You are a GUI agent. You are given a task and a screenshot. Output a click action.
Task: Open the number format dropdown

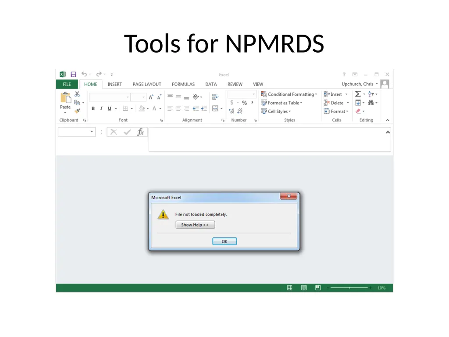(x=253, y=94)
